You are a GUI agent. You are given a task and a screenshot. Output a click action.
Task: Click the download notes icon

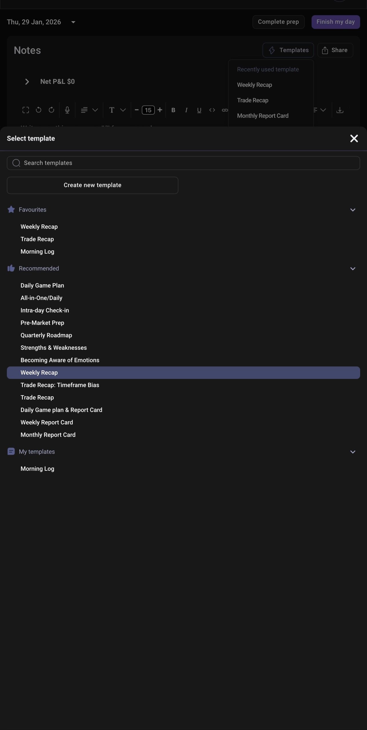(x=340, y=110)
